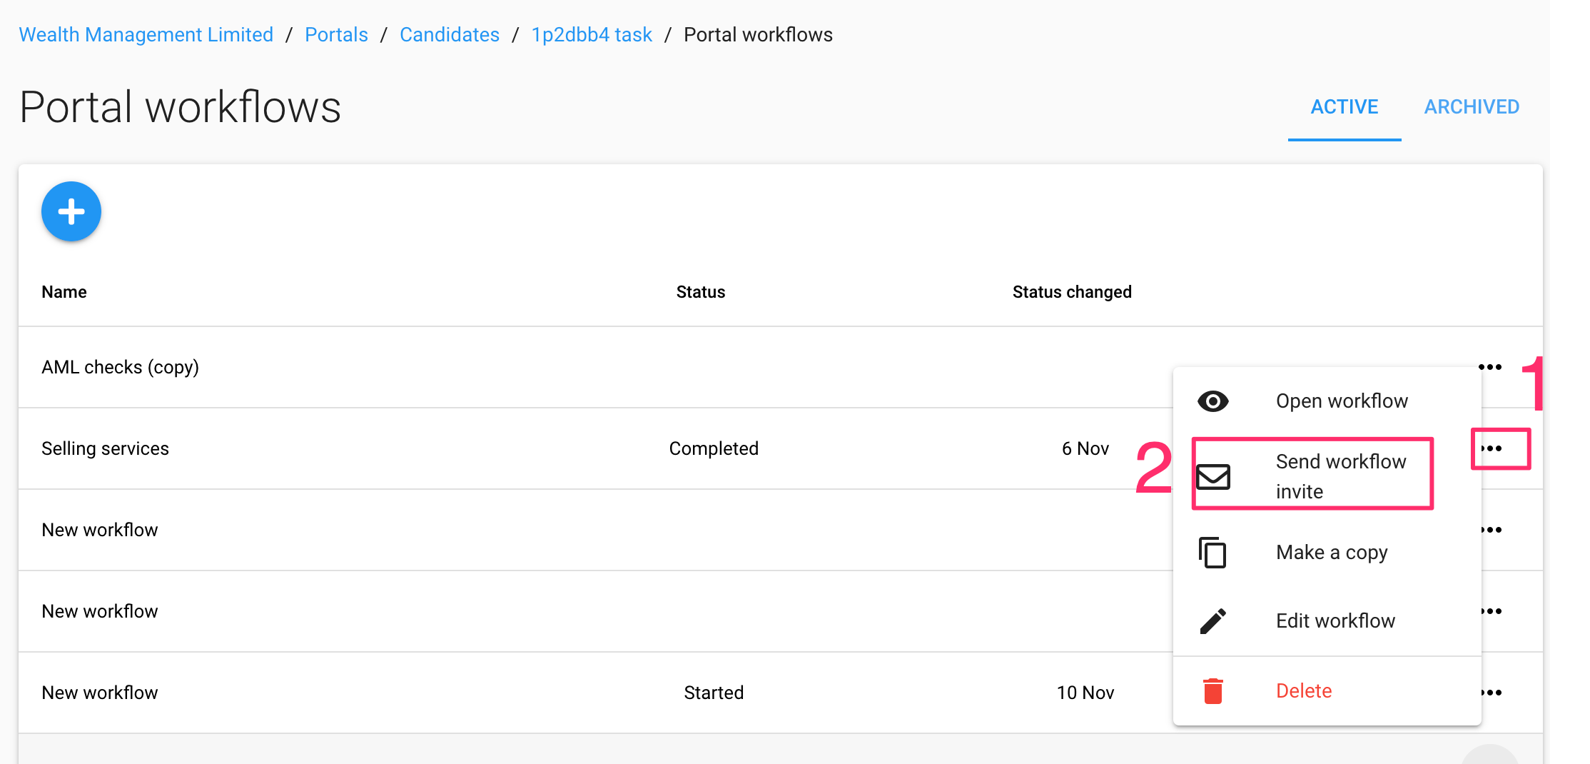The image size is (1590, 764).
Task: Click the pencil edit workflow icon
Action: tap(1212, 620)
